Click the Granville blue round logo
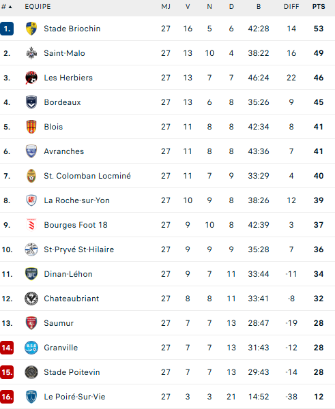Image resolution: width=335 pixels, height=409 pixels. [x=31, y=348]
